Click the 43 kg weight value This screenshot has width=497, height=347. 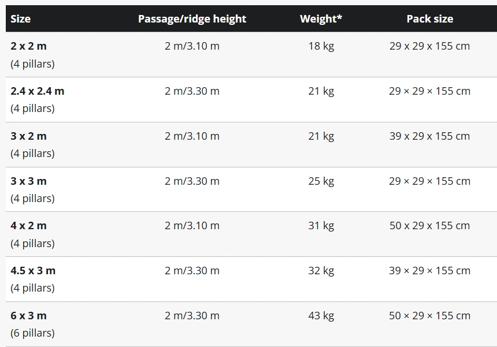pos(321,316)
